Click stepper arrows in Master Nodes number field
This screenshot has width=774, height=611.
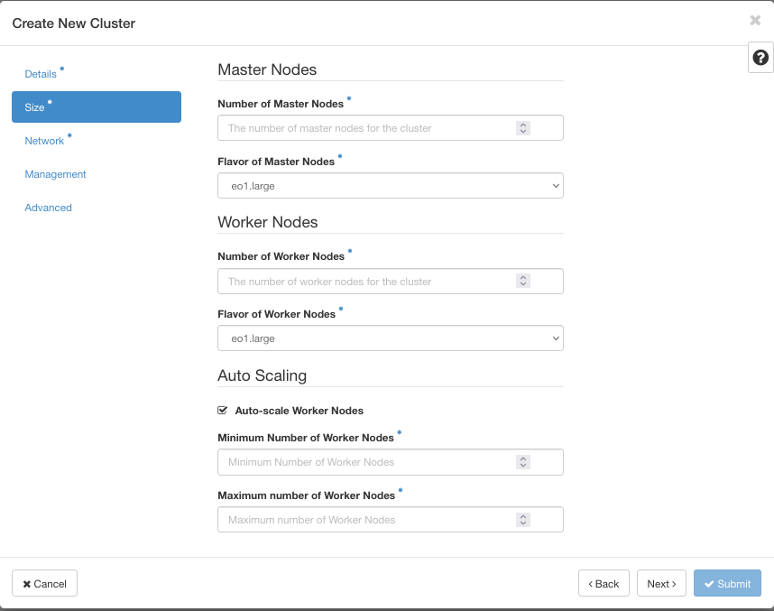(x=523, y=128)
